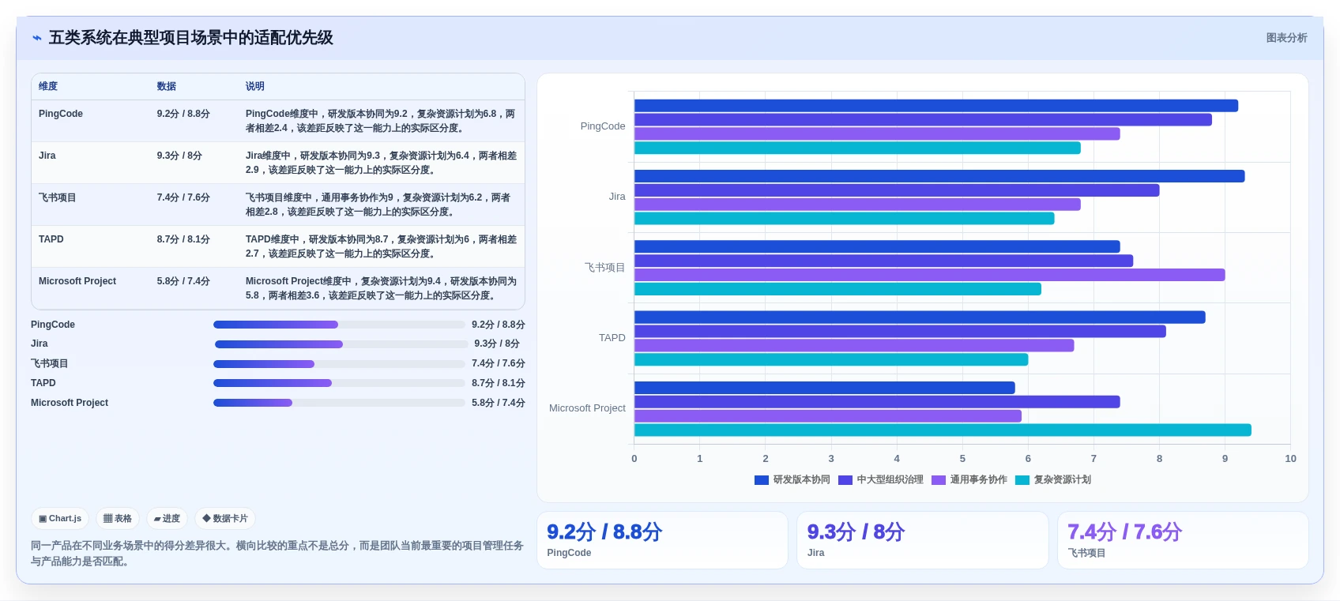Toggle 中大型组织治理 legend swatch
Viewport: 1340px width, 601px height.
pyautogui.click(x=845, y=480)
